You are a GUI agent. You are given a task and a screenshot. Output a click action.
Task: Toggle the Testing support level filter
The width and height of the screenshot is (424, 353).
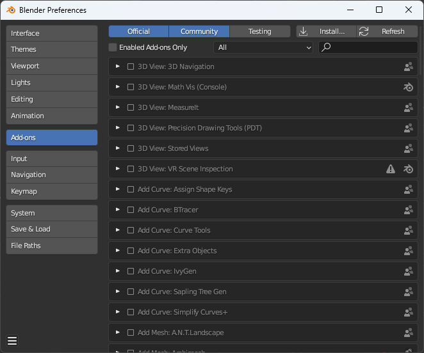pos(259,31)
